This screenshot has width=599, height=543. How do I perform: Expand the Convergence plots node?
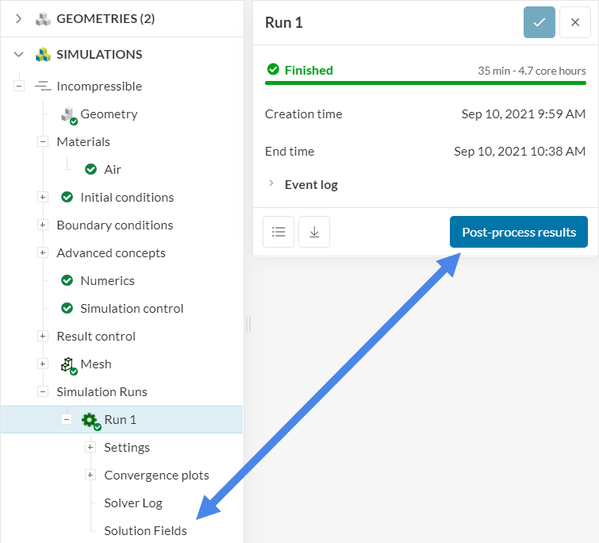coord(90,476)
